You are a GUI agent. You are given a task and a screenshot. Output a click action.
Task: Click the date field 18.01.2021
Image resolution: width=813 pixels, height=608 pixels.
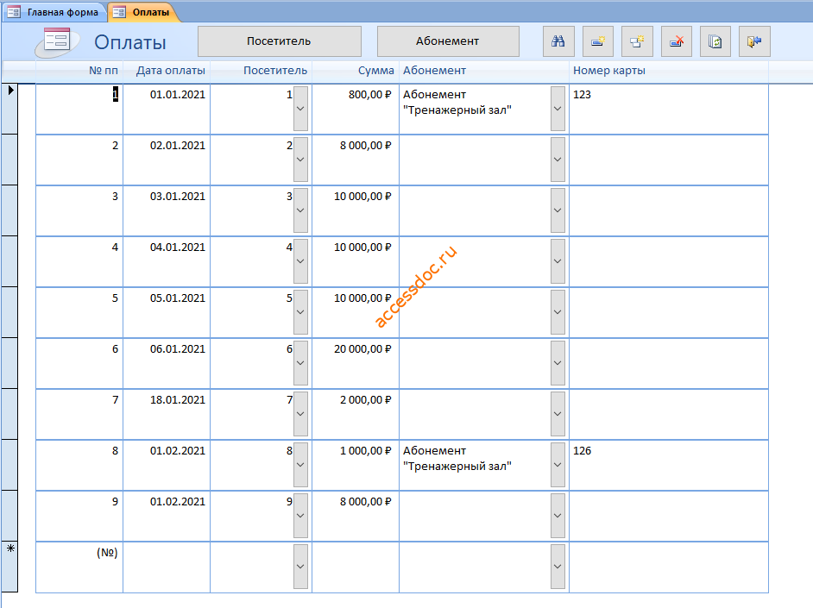[x=167, y=414]
